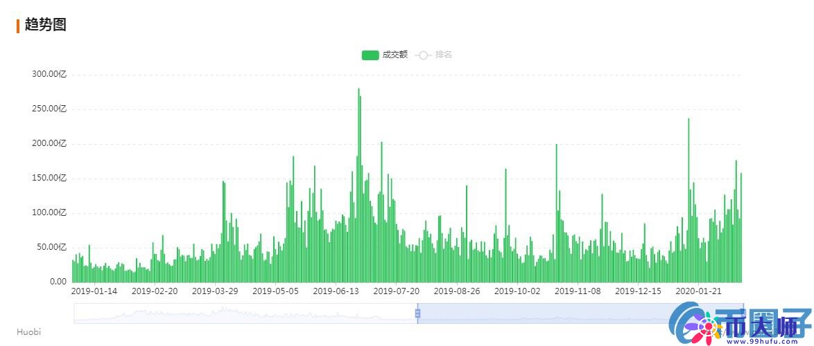814x346 pixels.
Task: Click the 2020-01-21 x-axis date label
Action: [x=699, y=291]
